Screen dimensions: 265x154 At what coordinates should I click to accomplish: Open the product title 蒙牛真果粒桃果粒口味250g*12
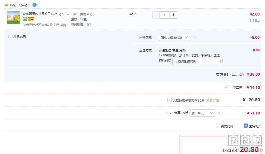click(46, 14)
